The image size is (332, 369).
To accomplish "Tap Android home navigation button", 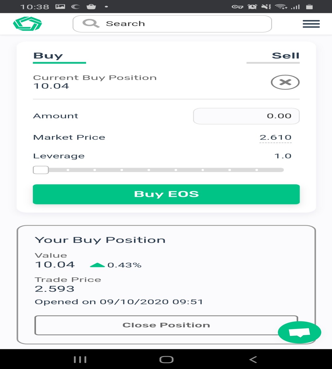I will click(166, 359).
